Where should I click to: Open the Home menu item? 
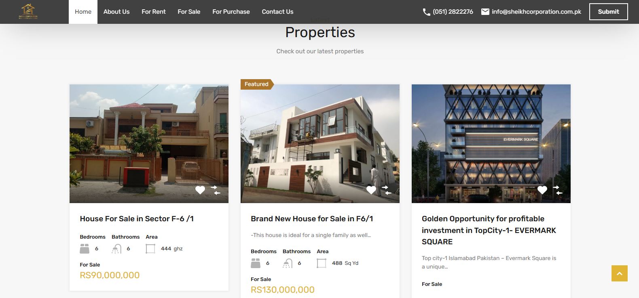(83, 12)
